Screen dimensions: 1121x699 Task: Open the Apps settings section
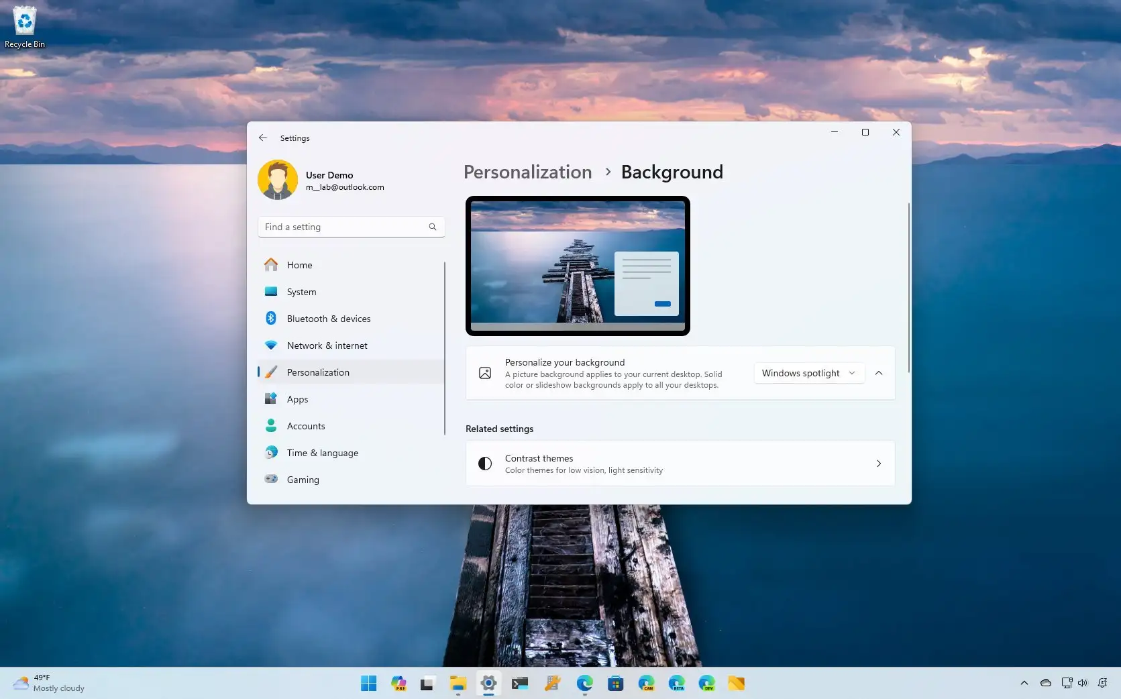(x=297, y=399)
